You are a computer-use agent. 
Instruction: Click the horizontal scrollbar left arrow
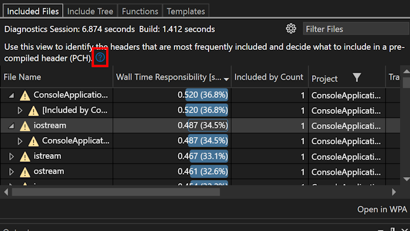pos(6,192)
